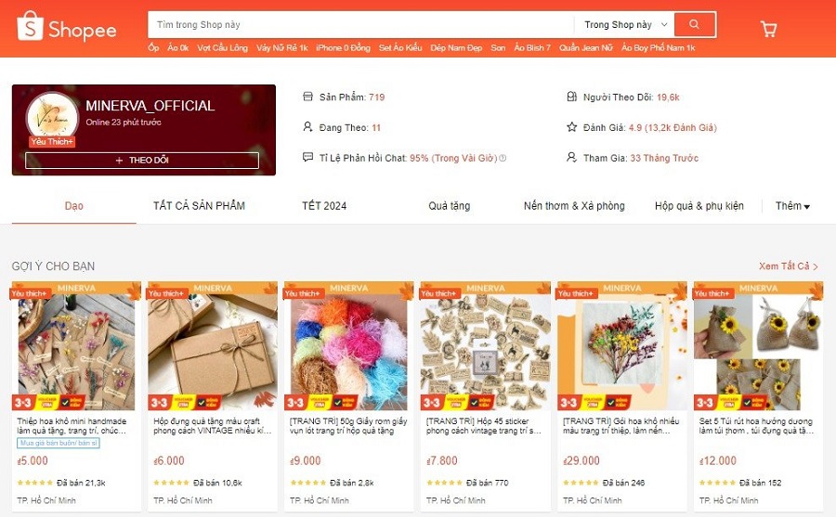
Task: Click the 'Vợt Cầu Lông' suggested keyword
Action: [222, 48]
